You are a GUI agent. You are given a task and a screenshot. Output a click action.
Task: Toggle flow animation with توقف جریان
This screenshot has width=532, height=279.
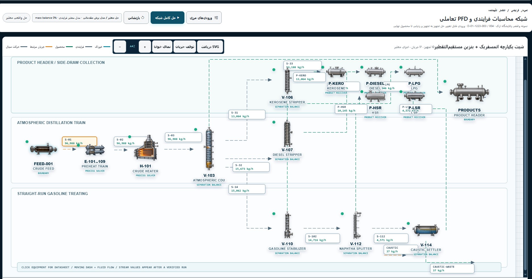(x=185, y=47)
